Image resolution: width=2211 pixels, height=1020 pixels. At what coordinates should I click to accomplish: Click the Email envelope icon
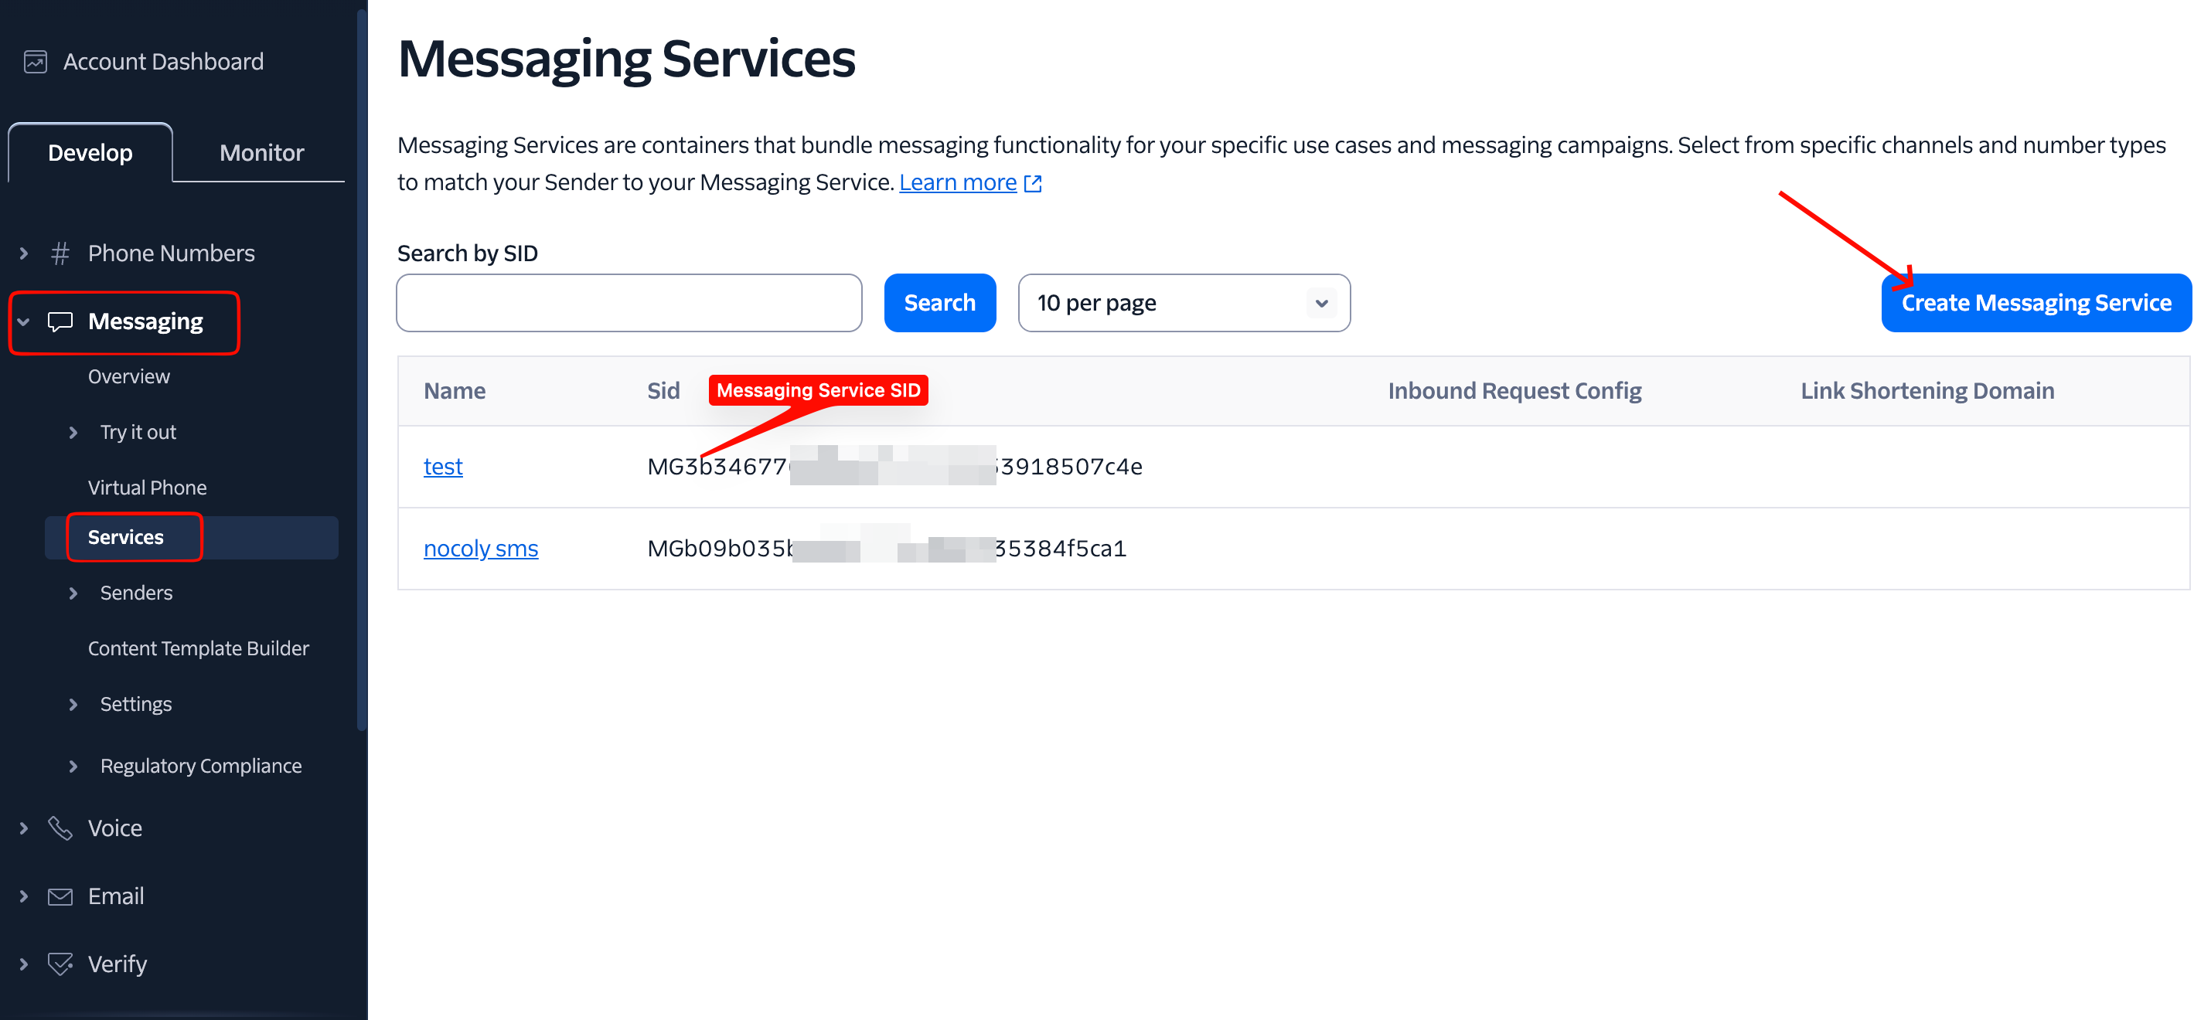click(x=60, y=896)
